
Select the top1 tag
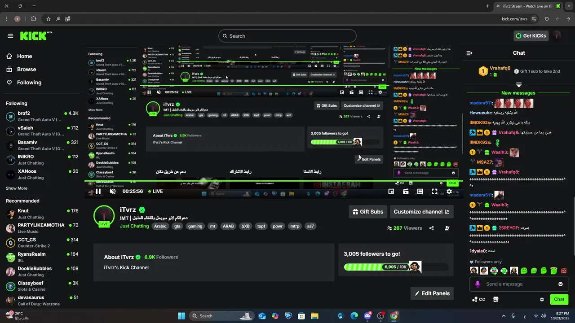click(261, 226)
